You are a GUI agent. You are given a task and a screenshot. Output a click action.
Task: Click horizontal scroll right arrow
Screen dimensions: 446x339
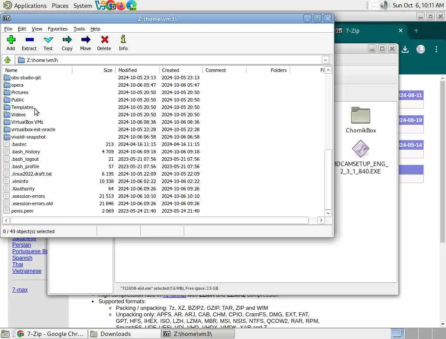[x=321, y=220]
